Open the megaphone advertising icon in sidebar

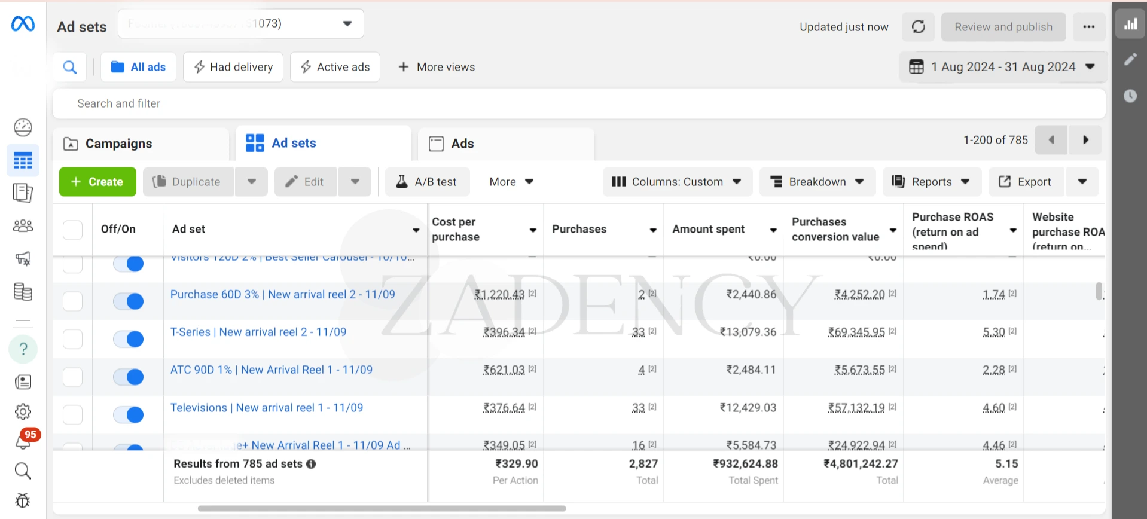23,258
